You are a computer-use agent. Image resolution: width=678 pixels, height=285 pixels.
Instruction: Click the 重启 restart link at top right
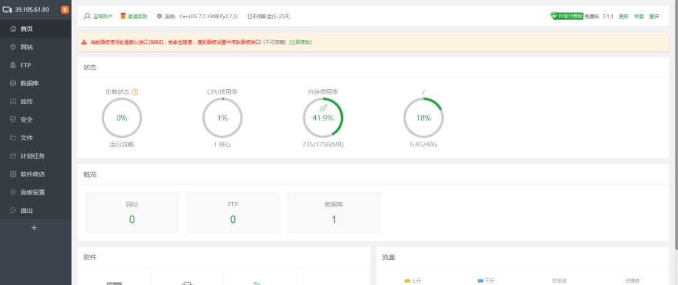[654, 16]
